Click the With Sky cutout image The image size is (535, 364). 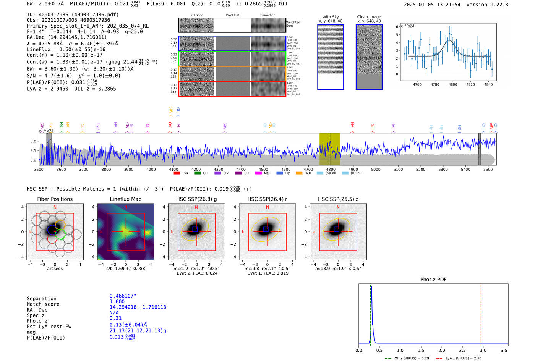[331, 57]
